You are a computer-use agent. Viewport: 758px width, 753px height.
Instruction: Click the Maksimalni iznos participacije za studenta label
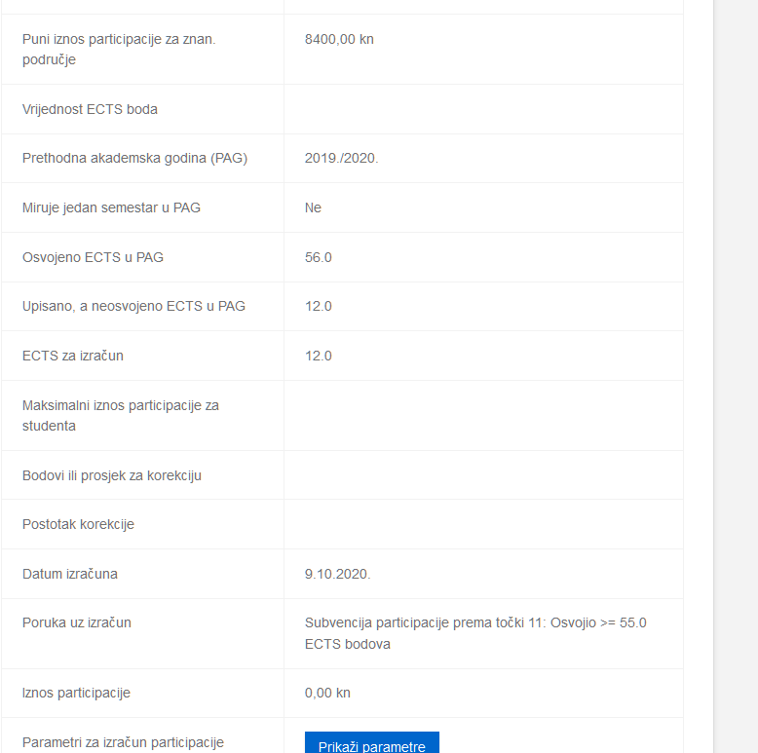[121, 416]
